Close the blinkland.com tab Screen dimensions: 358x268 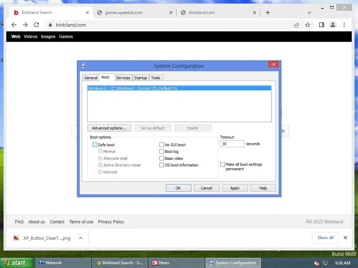(x=255, y=13)
